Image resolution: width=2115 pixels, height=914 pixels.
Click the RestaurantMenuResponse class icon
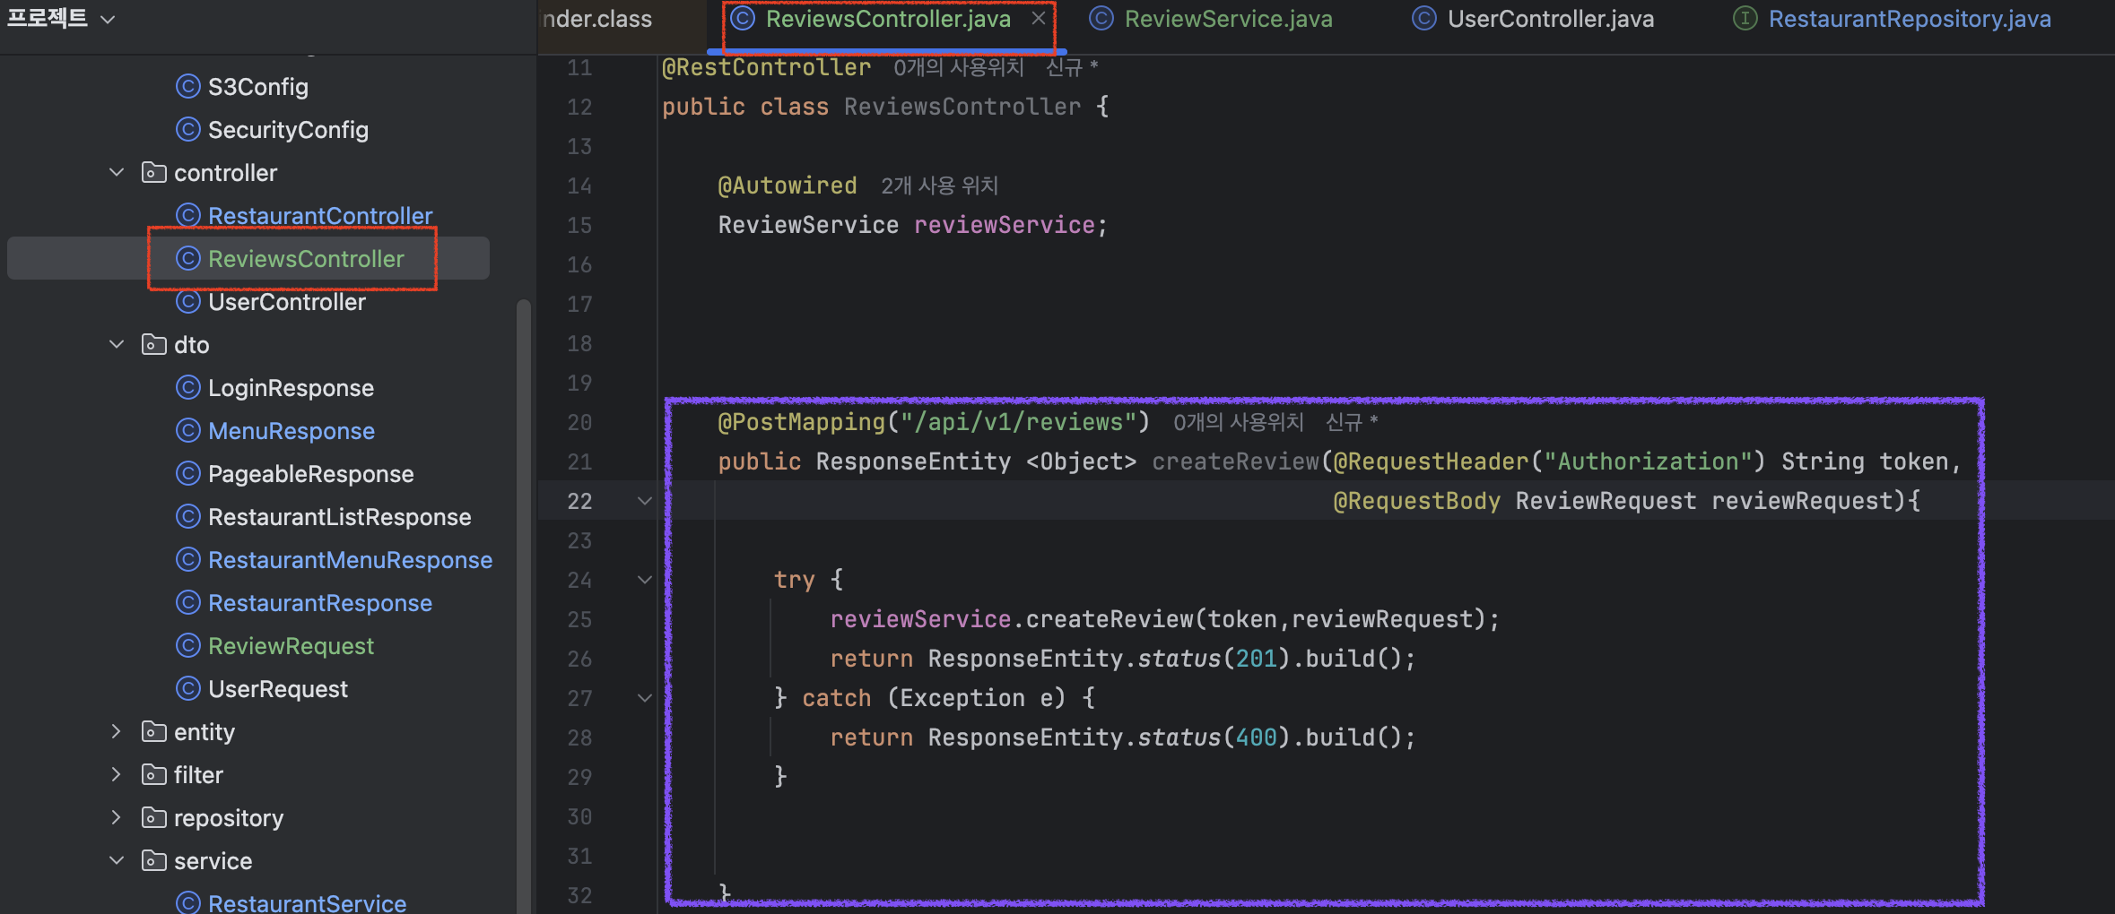pos(187,559)
